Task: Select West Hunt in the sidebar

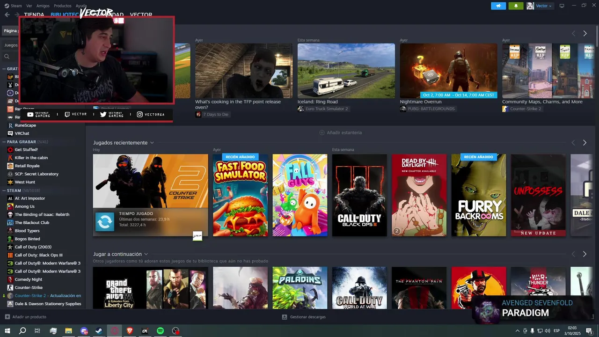Action: pyautogui.click(x=25, y=182)
